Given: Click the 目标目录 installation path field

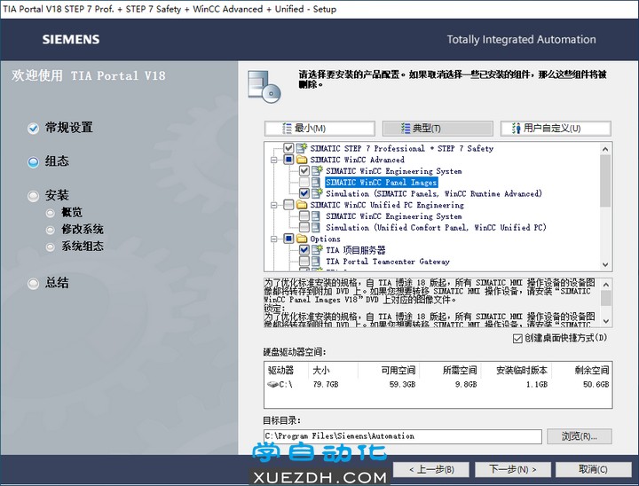Looking at the screenshot, I should point(403,436).
